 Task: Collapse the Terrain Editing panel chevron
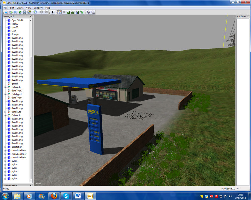pos(31,185)
